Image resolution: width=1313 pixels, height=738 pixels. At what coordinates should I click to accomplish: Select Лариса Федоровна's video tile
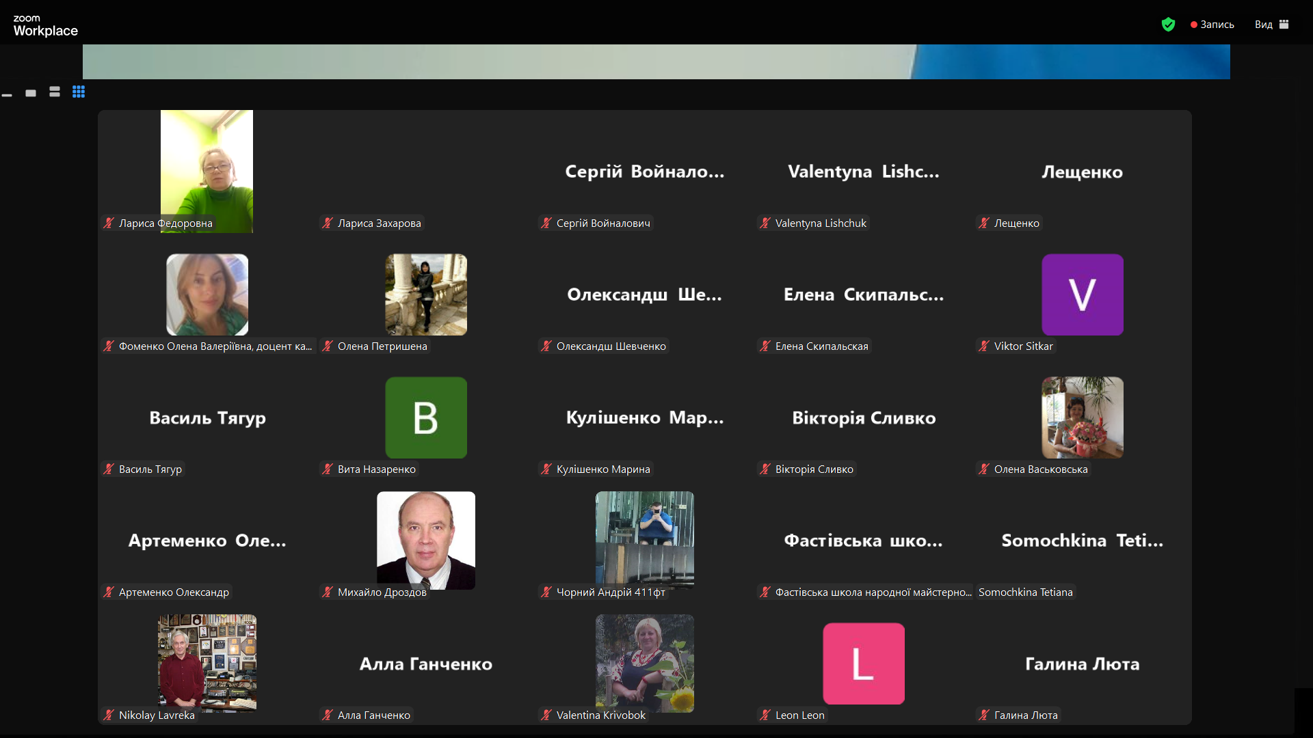pos(207,171)
